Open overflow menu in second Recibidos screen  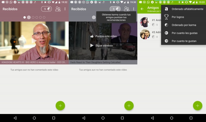tap(134, 9)
